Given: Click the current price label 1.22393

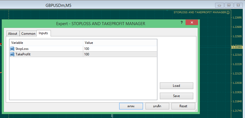Looking at the screenshot, I should (x=237, y=47).
